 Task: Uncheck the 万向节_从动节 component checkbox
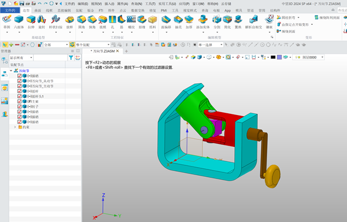point(19,81)
